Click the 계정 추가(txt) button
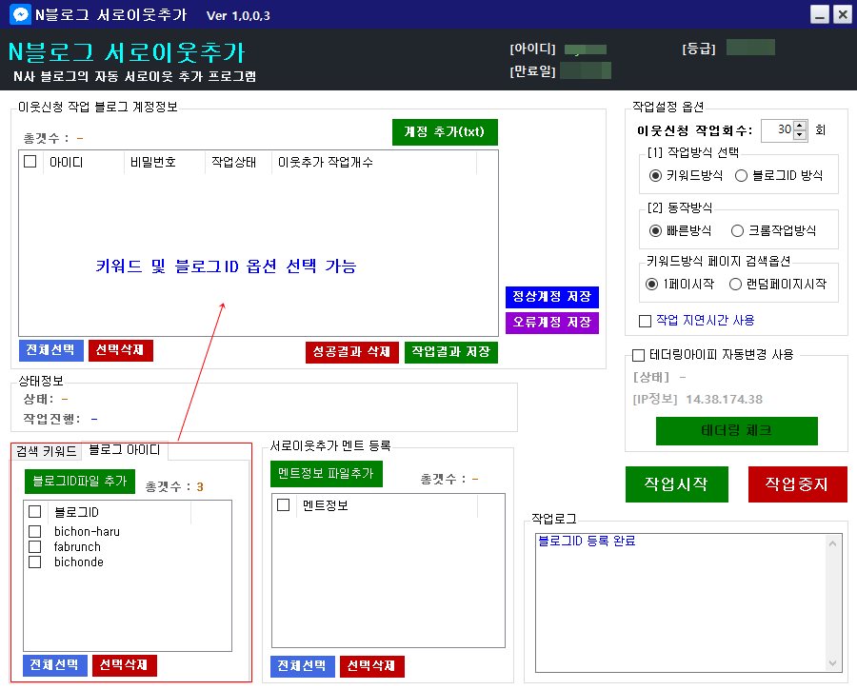 [445, 132]
